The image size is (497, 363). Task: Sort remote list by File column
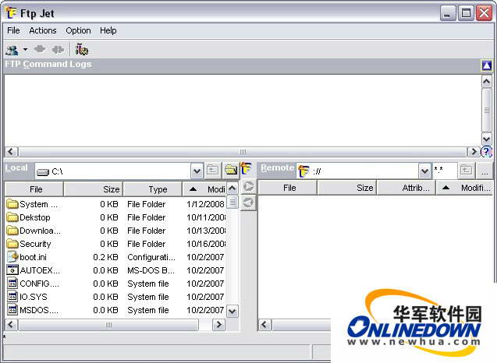tap(288, 188)
